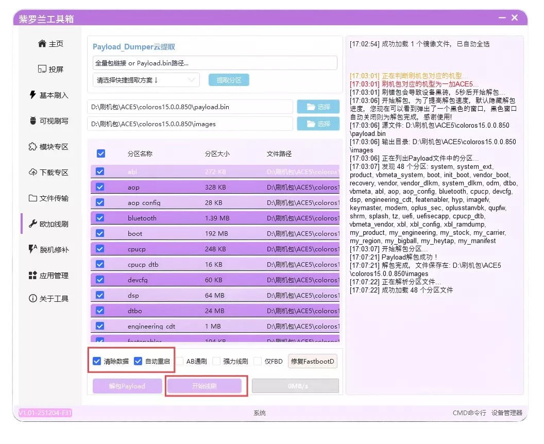Enable the AB通刷 option
The image size is (544, 444).
pos(179,361)
